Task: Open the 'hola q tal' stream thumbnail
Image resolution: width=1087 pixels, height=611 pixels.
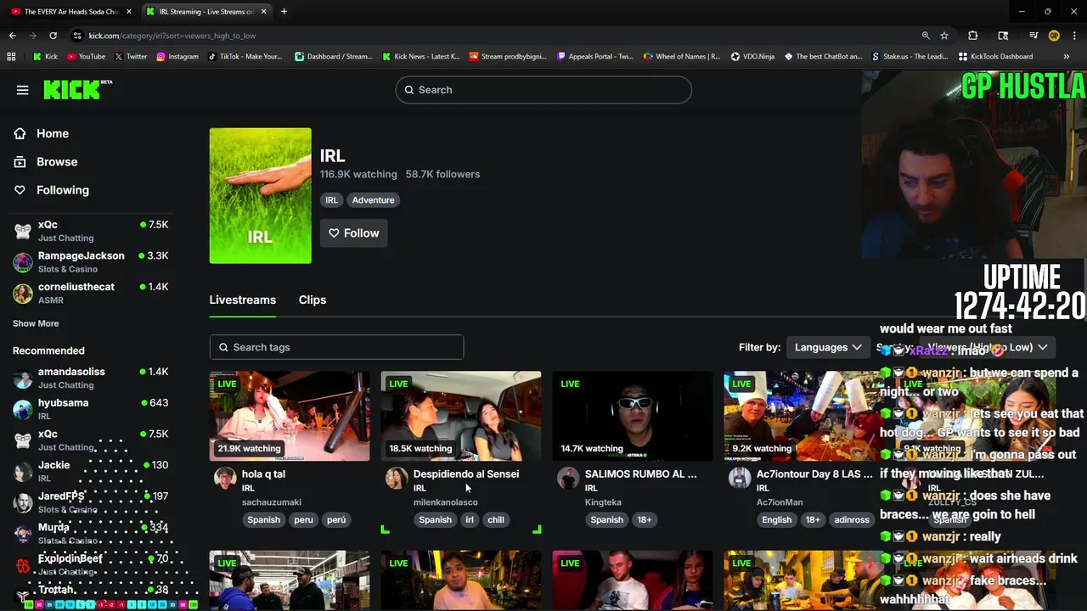Action: coord(290,416)
